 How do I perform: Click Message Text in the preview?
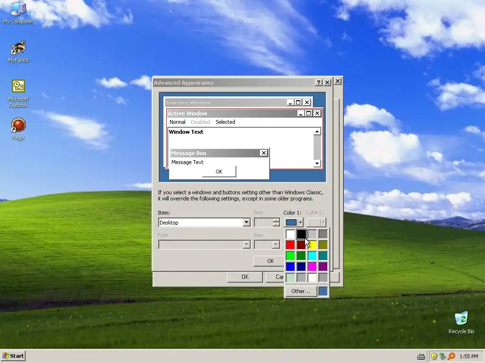[x=187, y=162]
